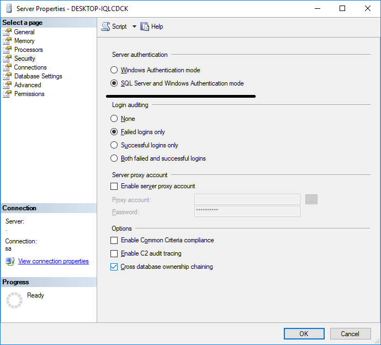Click the Database Settings page icon
The width and height of the screenshot is (381, 345).
point(7,76)
